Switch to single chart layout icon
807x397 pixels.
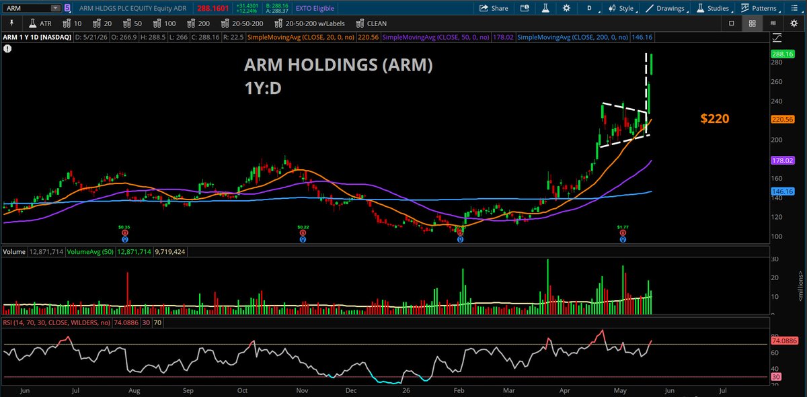(x=732, y=23)
